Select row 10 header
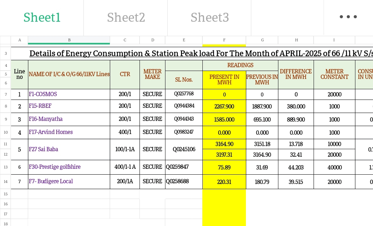The height and width of the screenshot is (226, 373). pos(6,133)
